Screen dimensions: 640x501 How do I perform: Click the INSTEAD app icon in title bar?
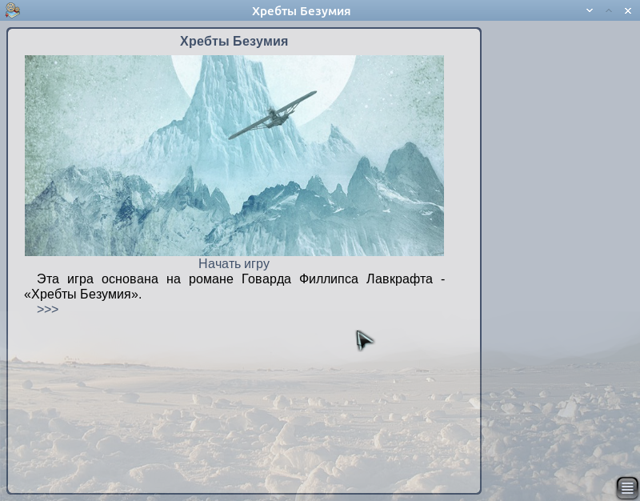11,10
